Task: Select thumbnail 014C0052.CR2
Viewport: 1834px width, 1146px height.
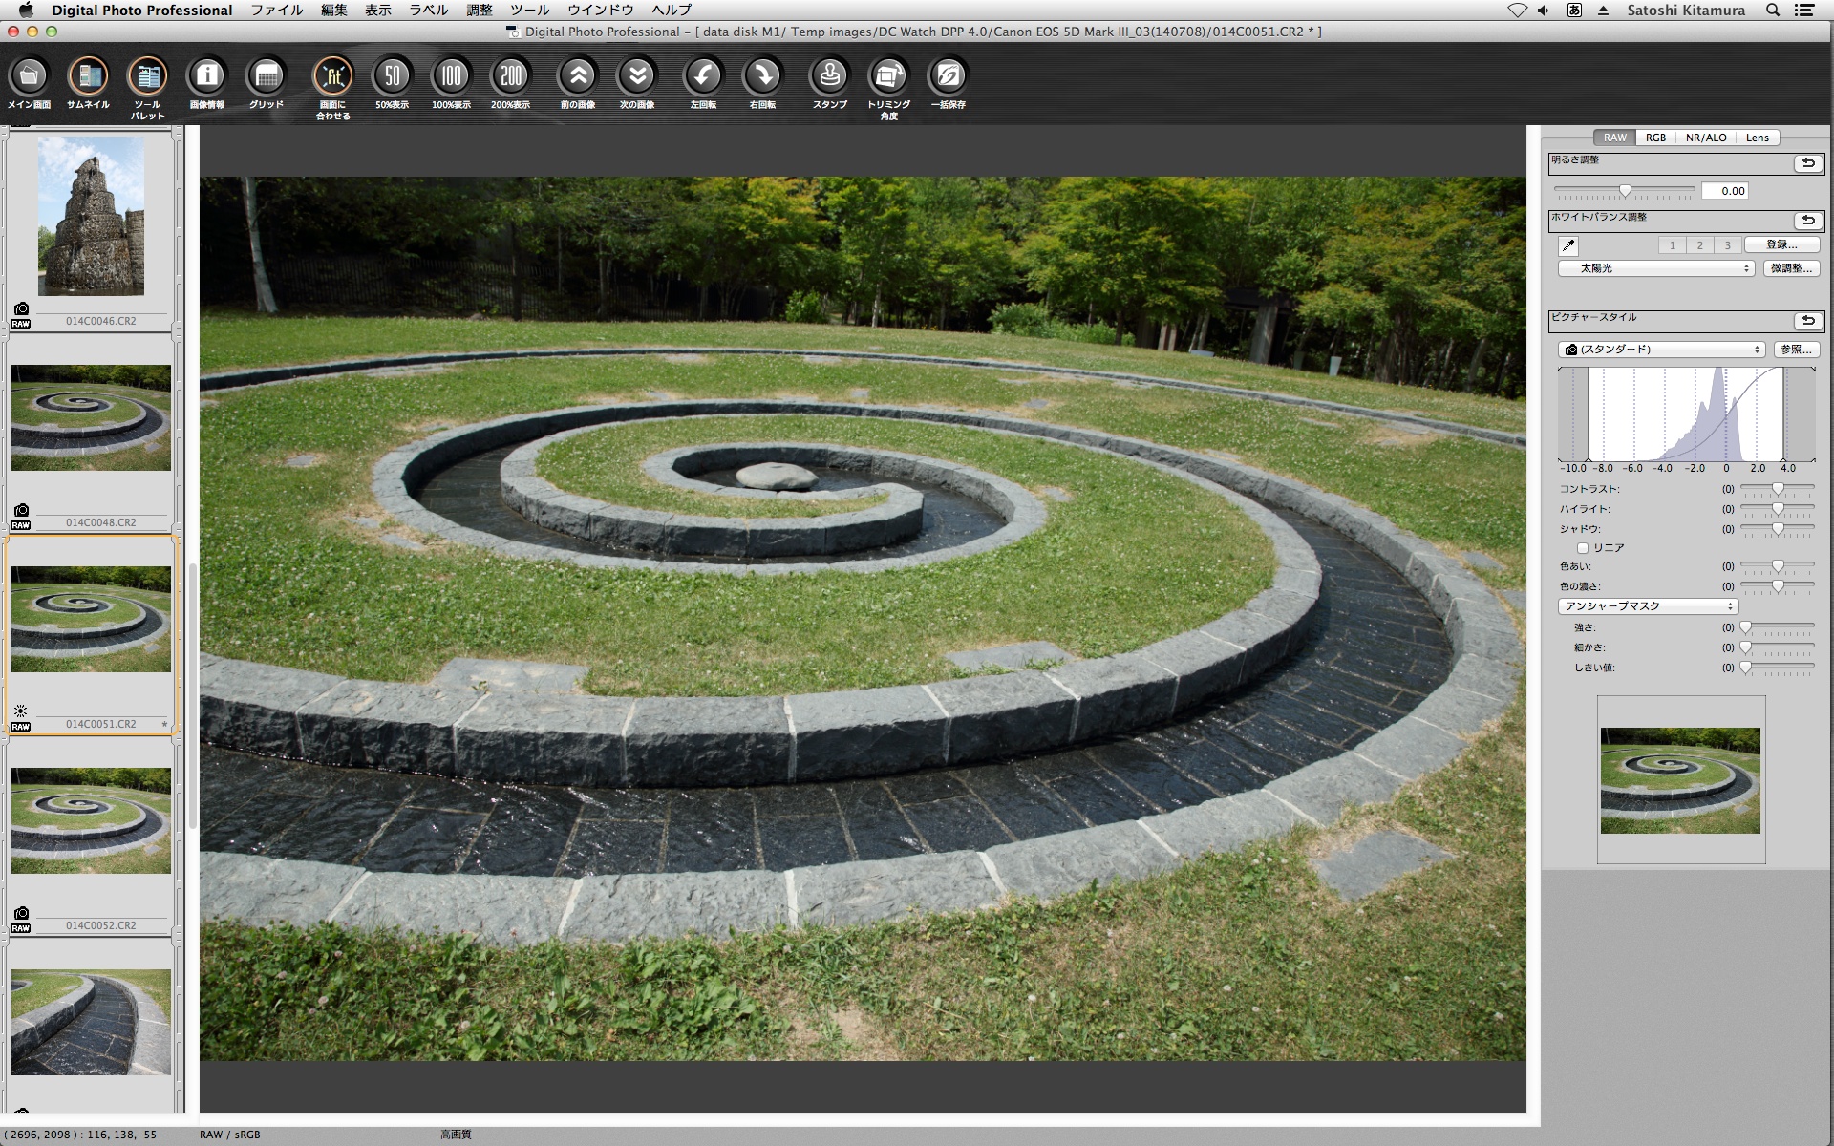Action: [x=91, y=821]
